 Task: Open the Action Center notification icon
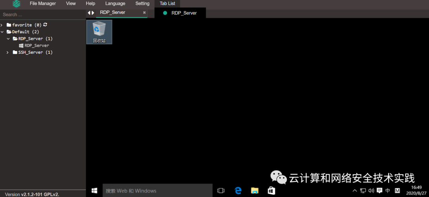379,191
